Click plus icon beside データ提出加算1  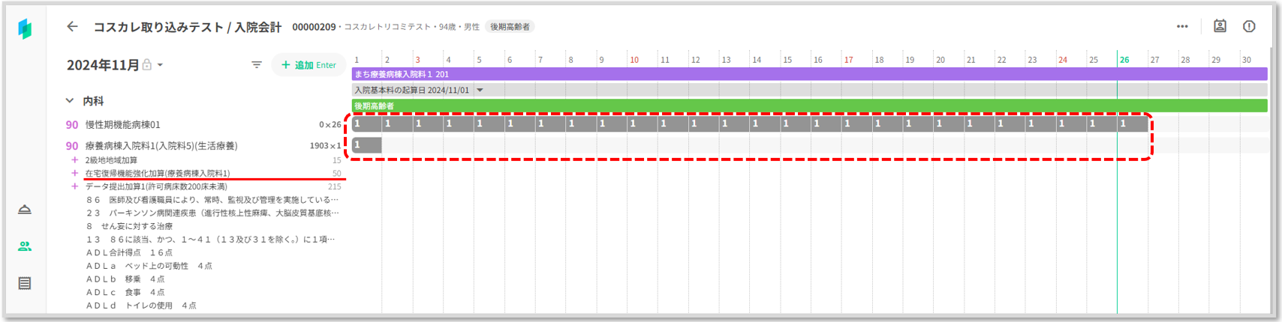(x=74, y=186)
